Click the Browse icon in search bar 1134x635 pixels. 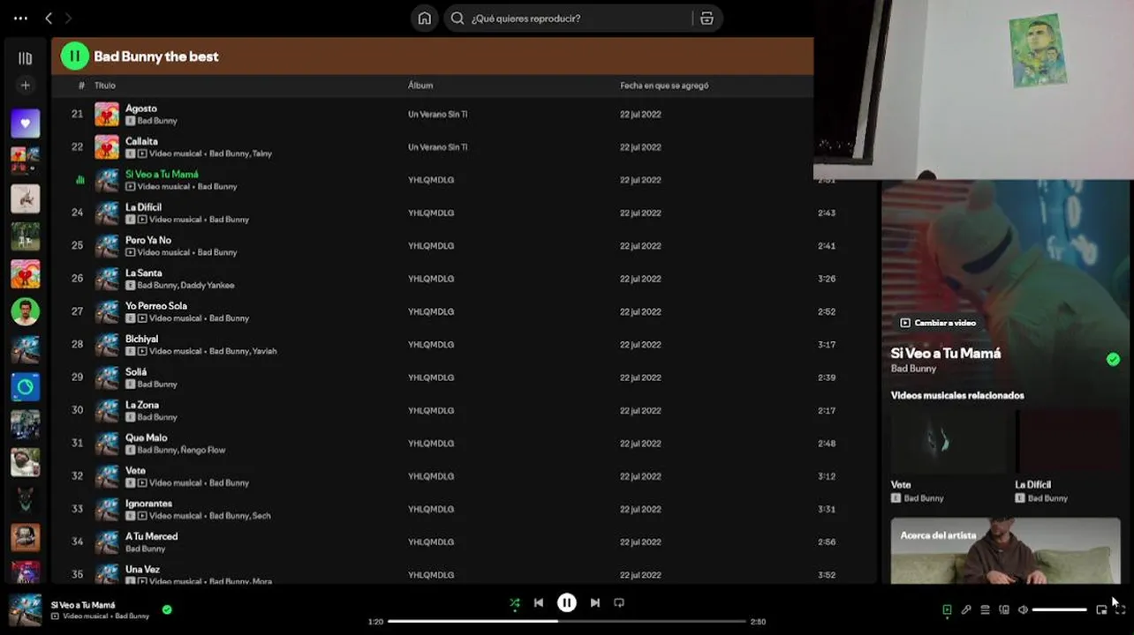707,19
